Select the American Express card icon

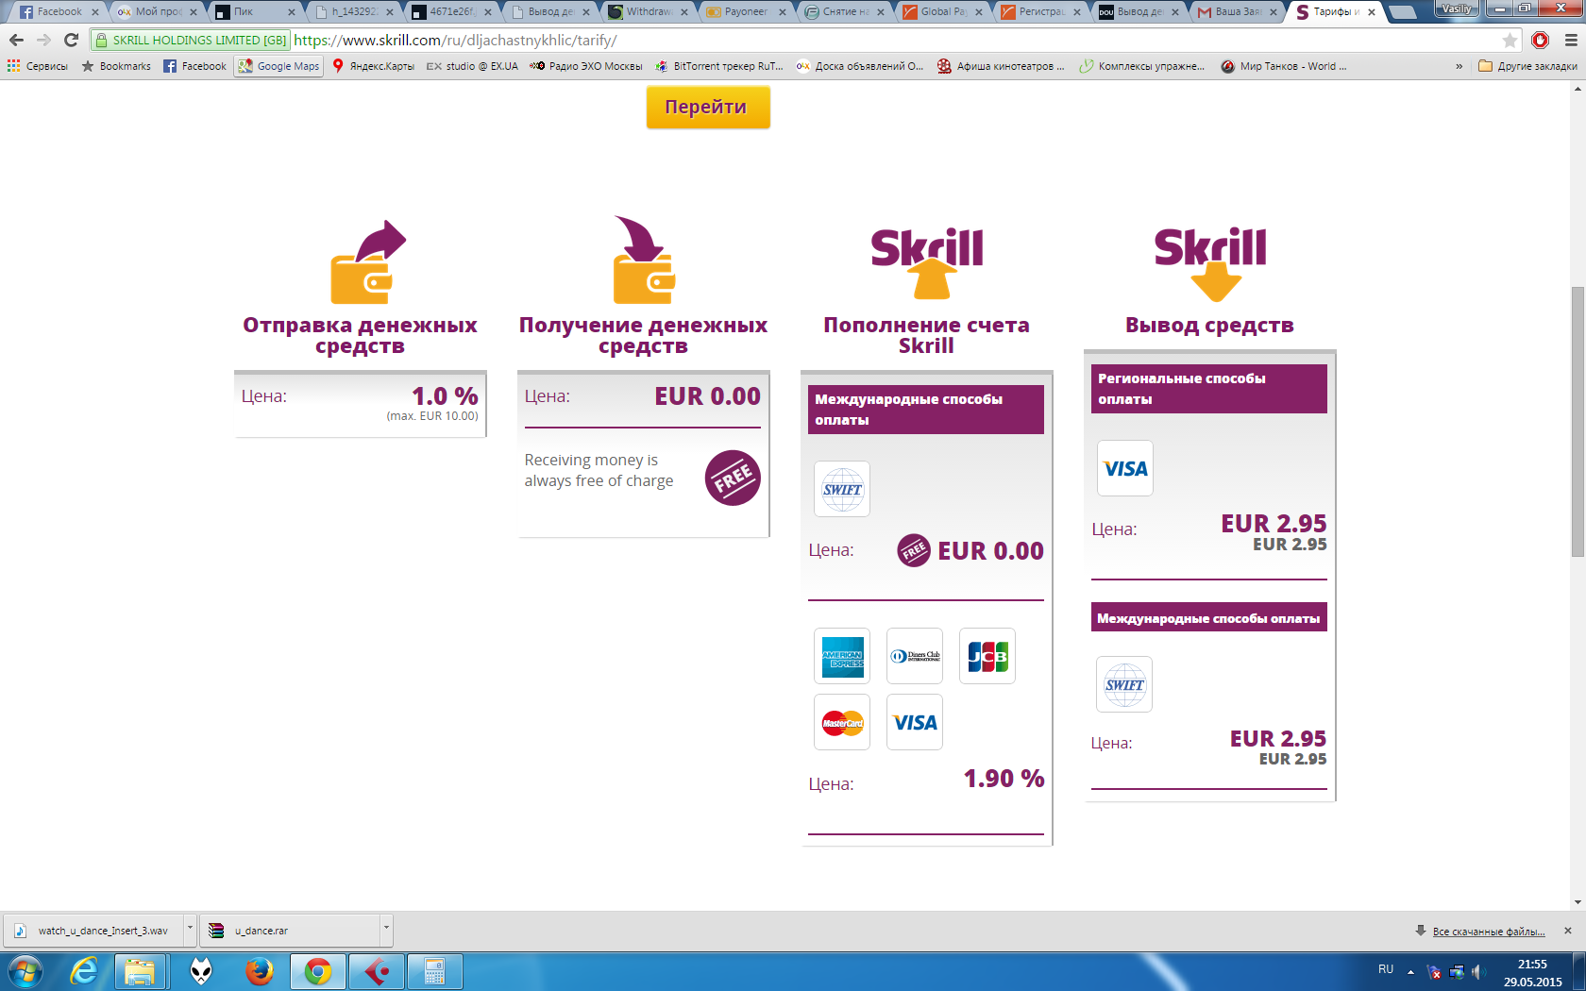842,656
